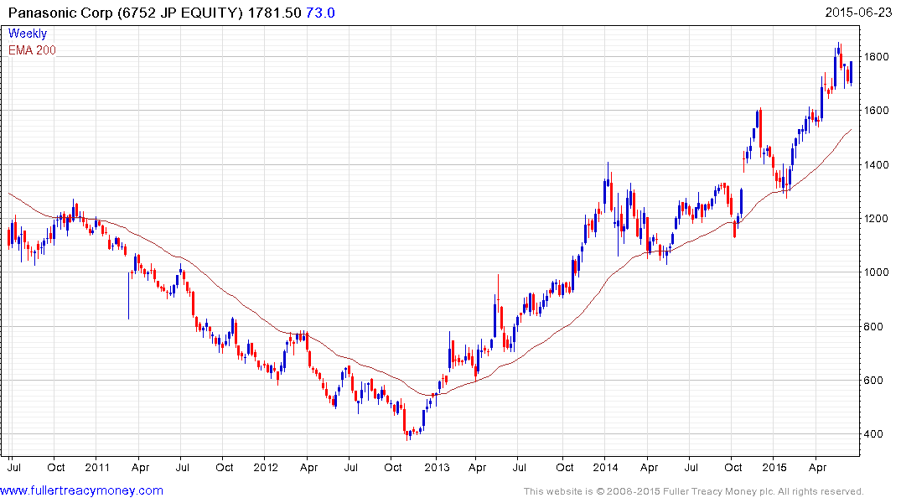The image size is (901, 503).
Task: Click the 1800 price axis label
Action: [878, 57]
